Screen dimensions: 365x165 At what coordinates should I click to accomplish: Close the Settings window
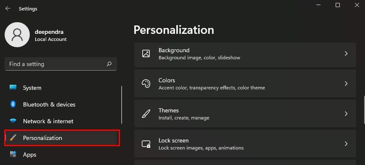[x=357, y=5]
